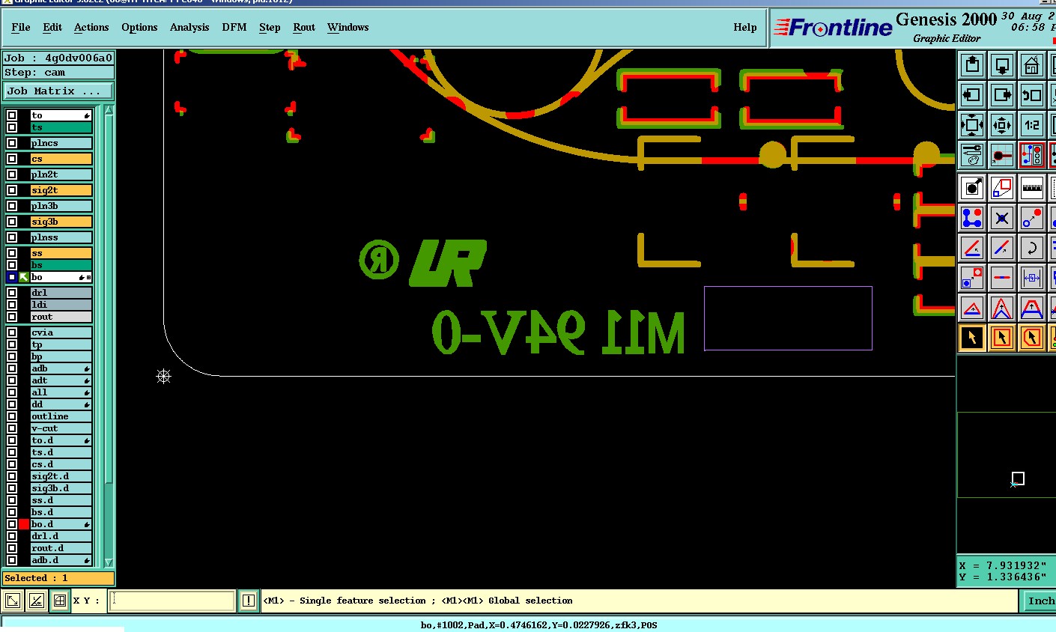
Task: Click the diagonal arrow icon in bottom bar
Action: (13, 601)
